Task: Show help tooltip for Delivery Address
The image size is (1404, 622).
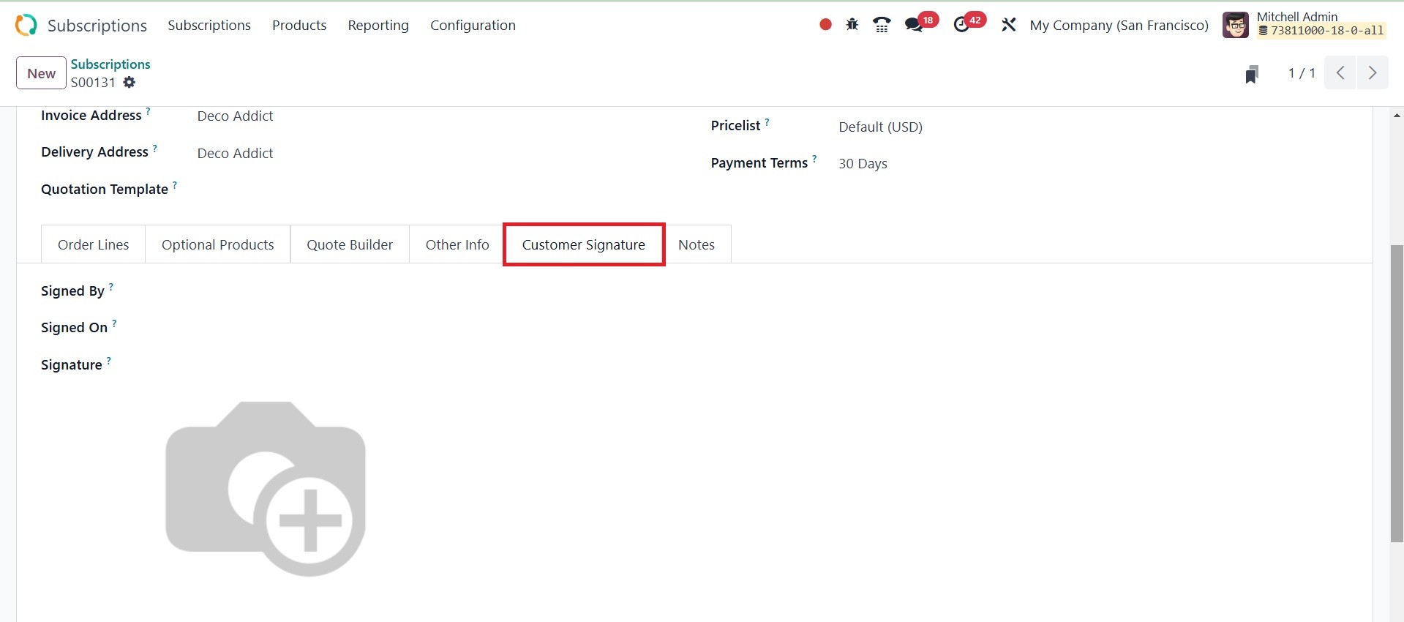Action: pyautogui.click(x=154, y=148)
